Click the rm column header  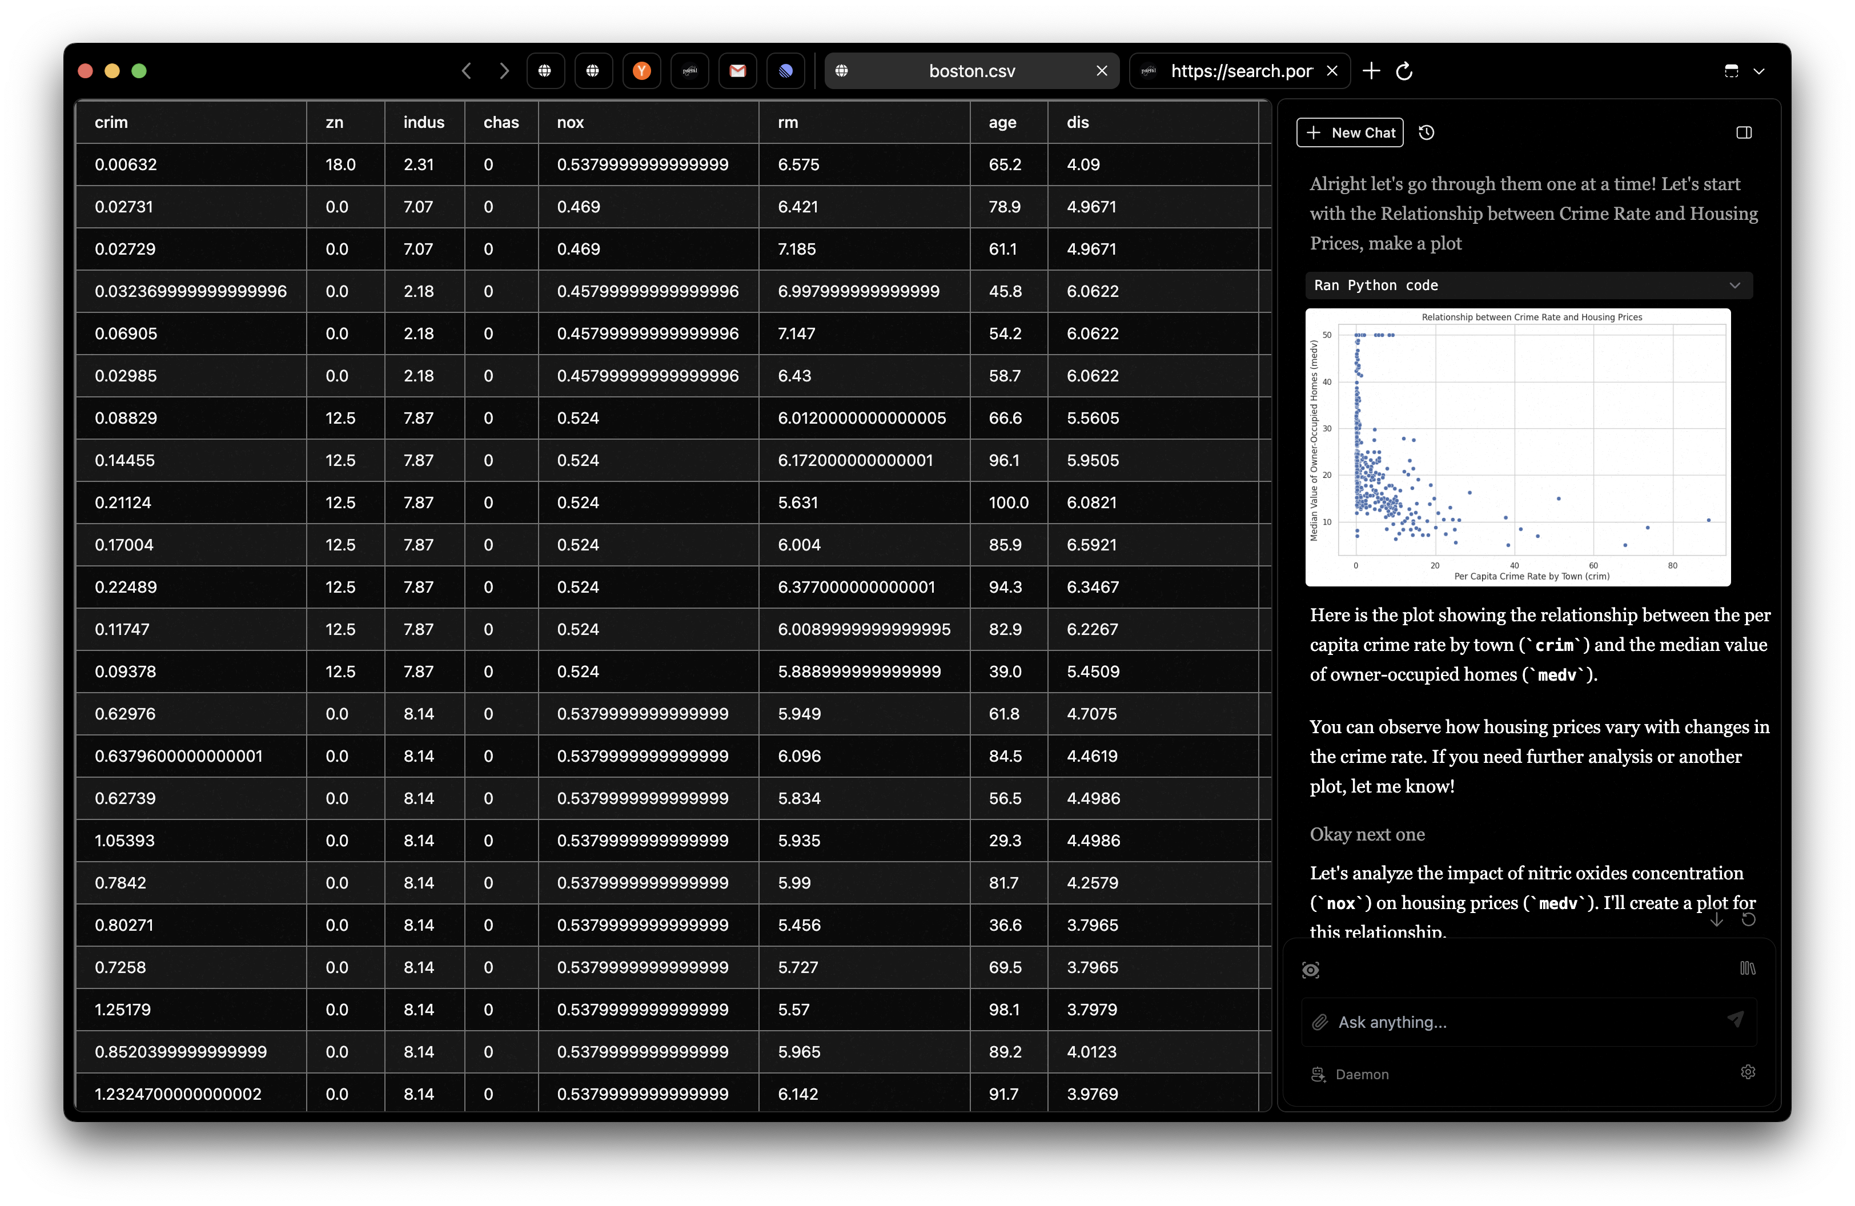[x=864, y=122]
